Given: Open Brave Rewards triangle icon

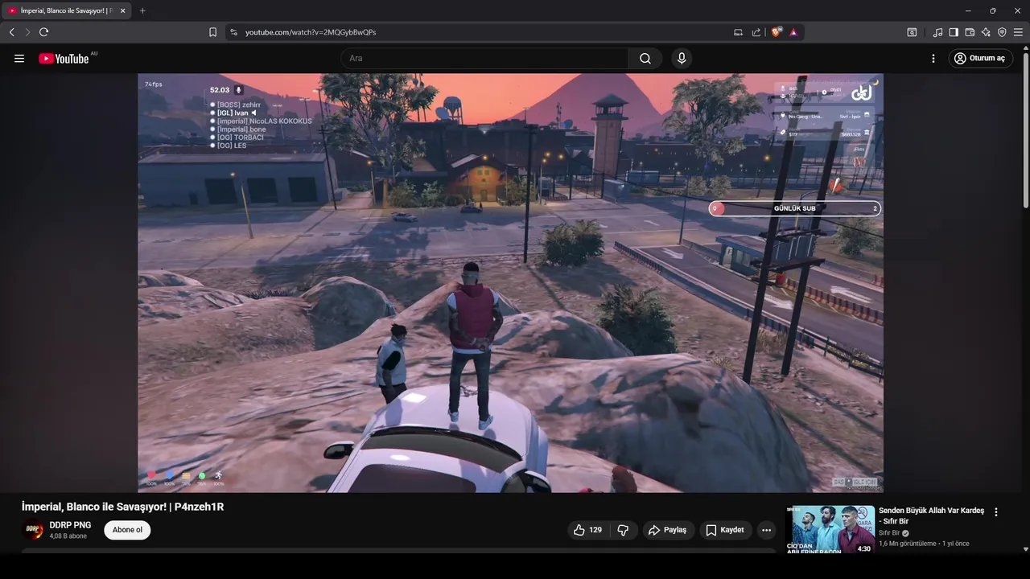Looking at the screenshot, I should (x=793, y=32).
